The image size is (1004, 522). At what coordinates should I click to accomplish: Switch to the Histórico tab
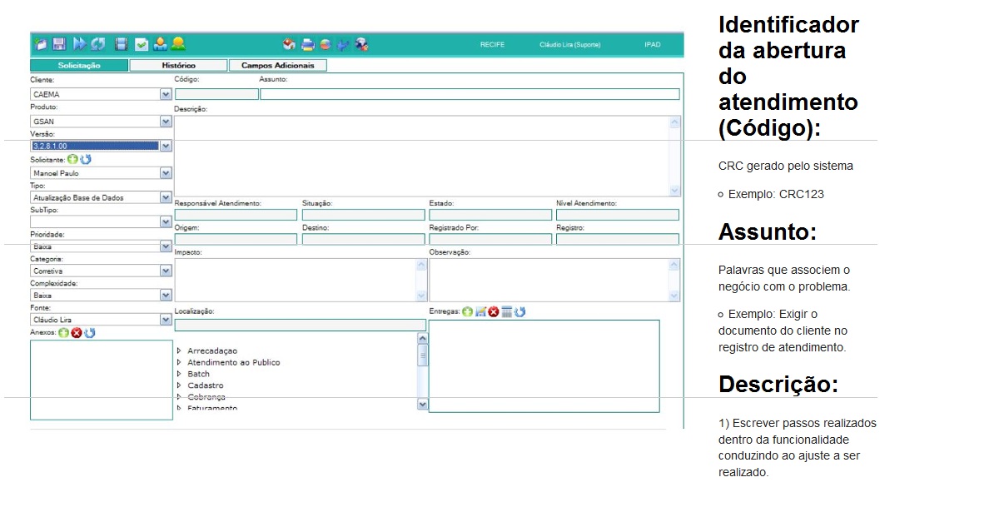[x=179, y=65]
